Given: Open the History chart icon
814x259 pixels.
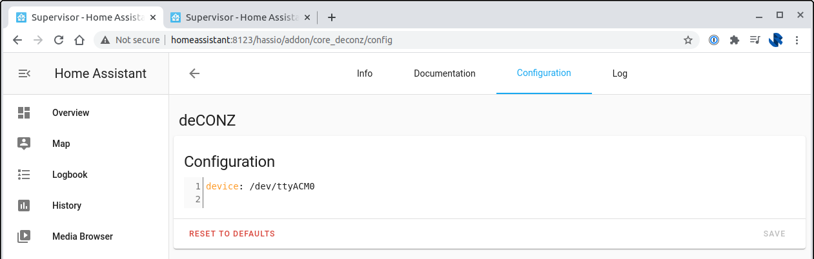Looking at the screenshot, I should pyautogui.click(x=24, y=206).
